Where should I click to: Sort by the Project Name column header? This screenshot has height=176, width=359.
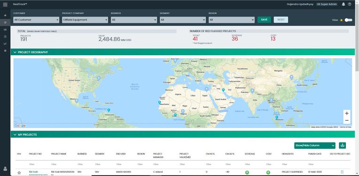[x=59, y=154]
